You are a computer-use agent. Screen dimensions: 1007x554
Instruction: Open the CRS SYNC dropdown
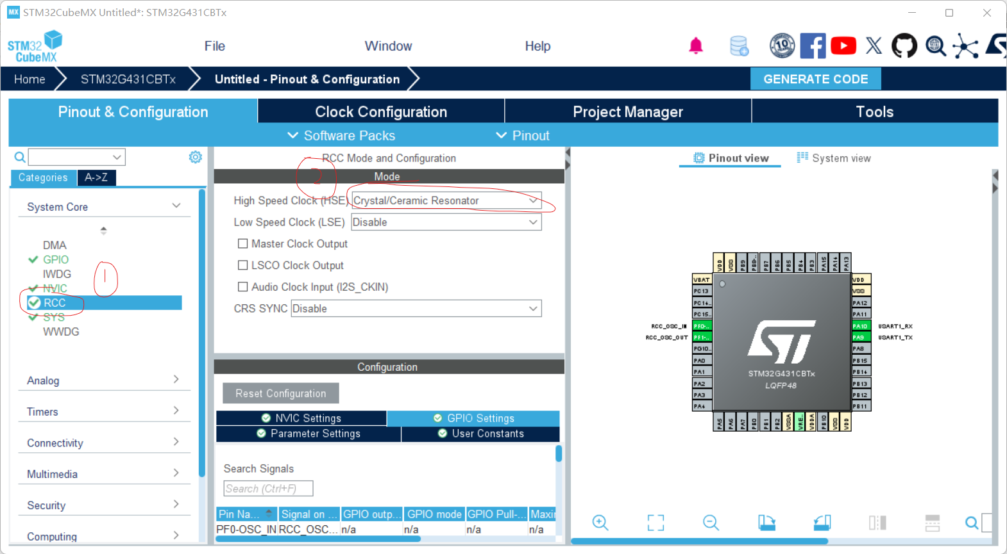(x=416, y=309)
